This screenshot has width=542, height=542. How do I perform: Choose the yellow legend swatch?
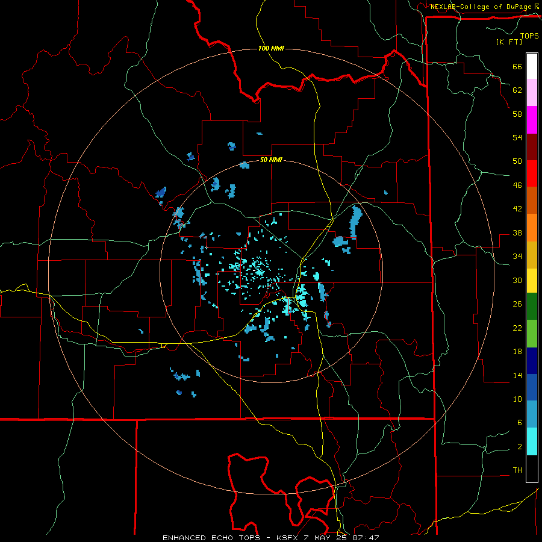532,280
